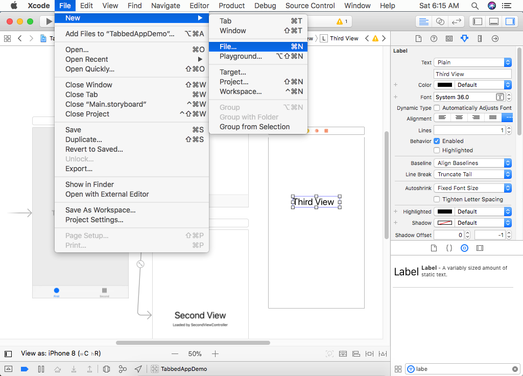The image size is (523, 376).
Task: Click the debug view hierarchy icon
Action: (x=106, y=369)
